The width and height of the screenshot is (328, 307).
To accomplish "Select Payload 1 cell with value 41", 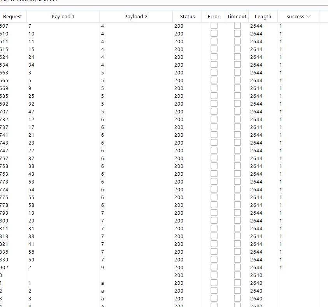I will [x=32, y=244].
